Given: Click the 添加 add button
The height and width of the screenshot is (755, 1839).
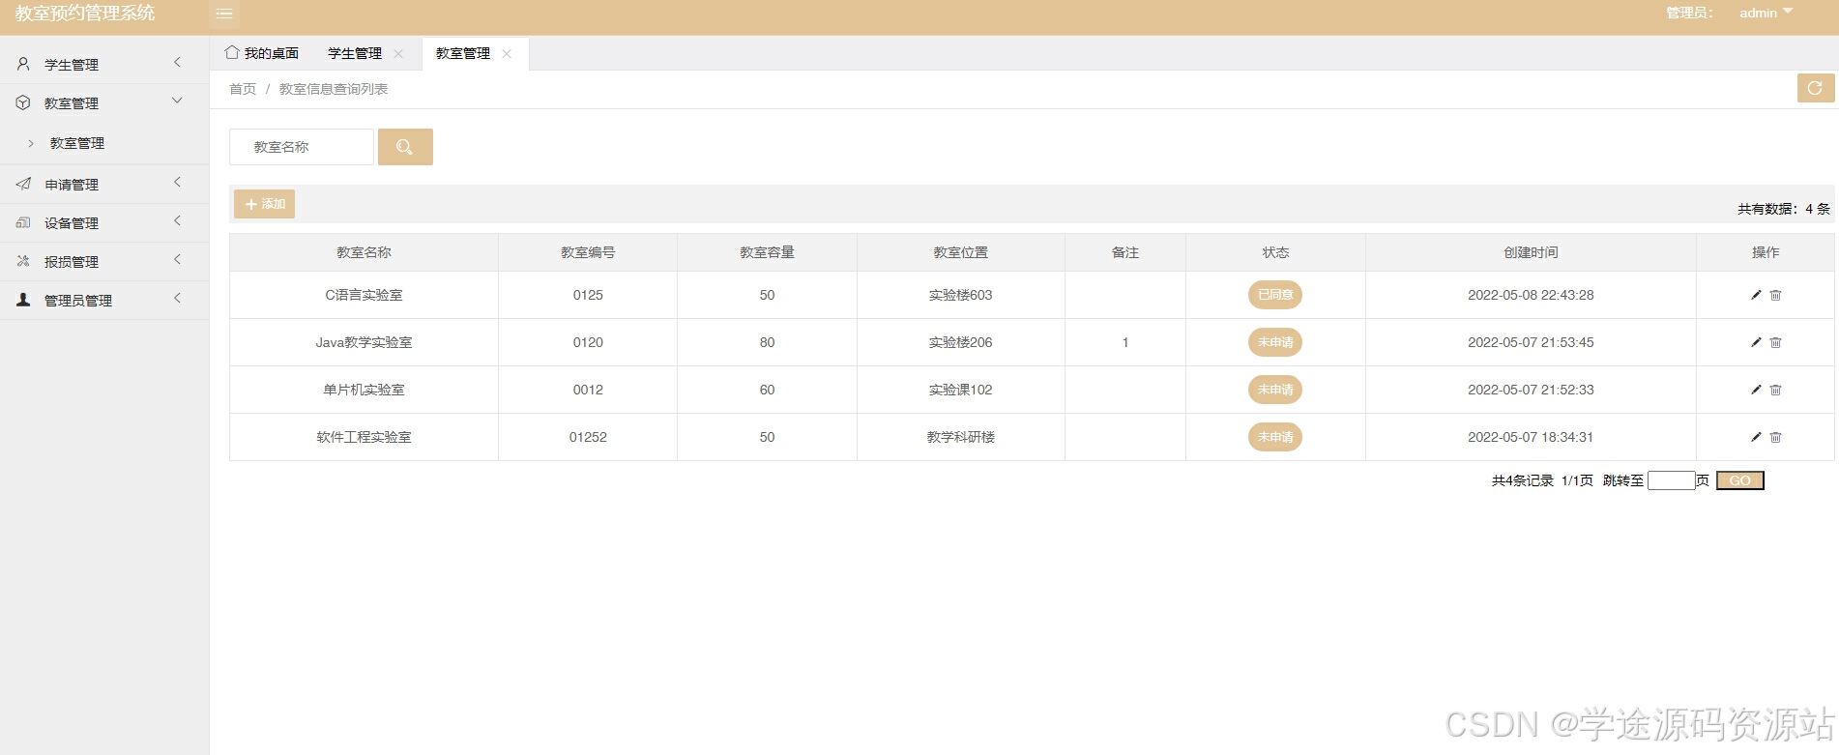Looking at the screenshot, I should pos(264,204).
